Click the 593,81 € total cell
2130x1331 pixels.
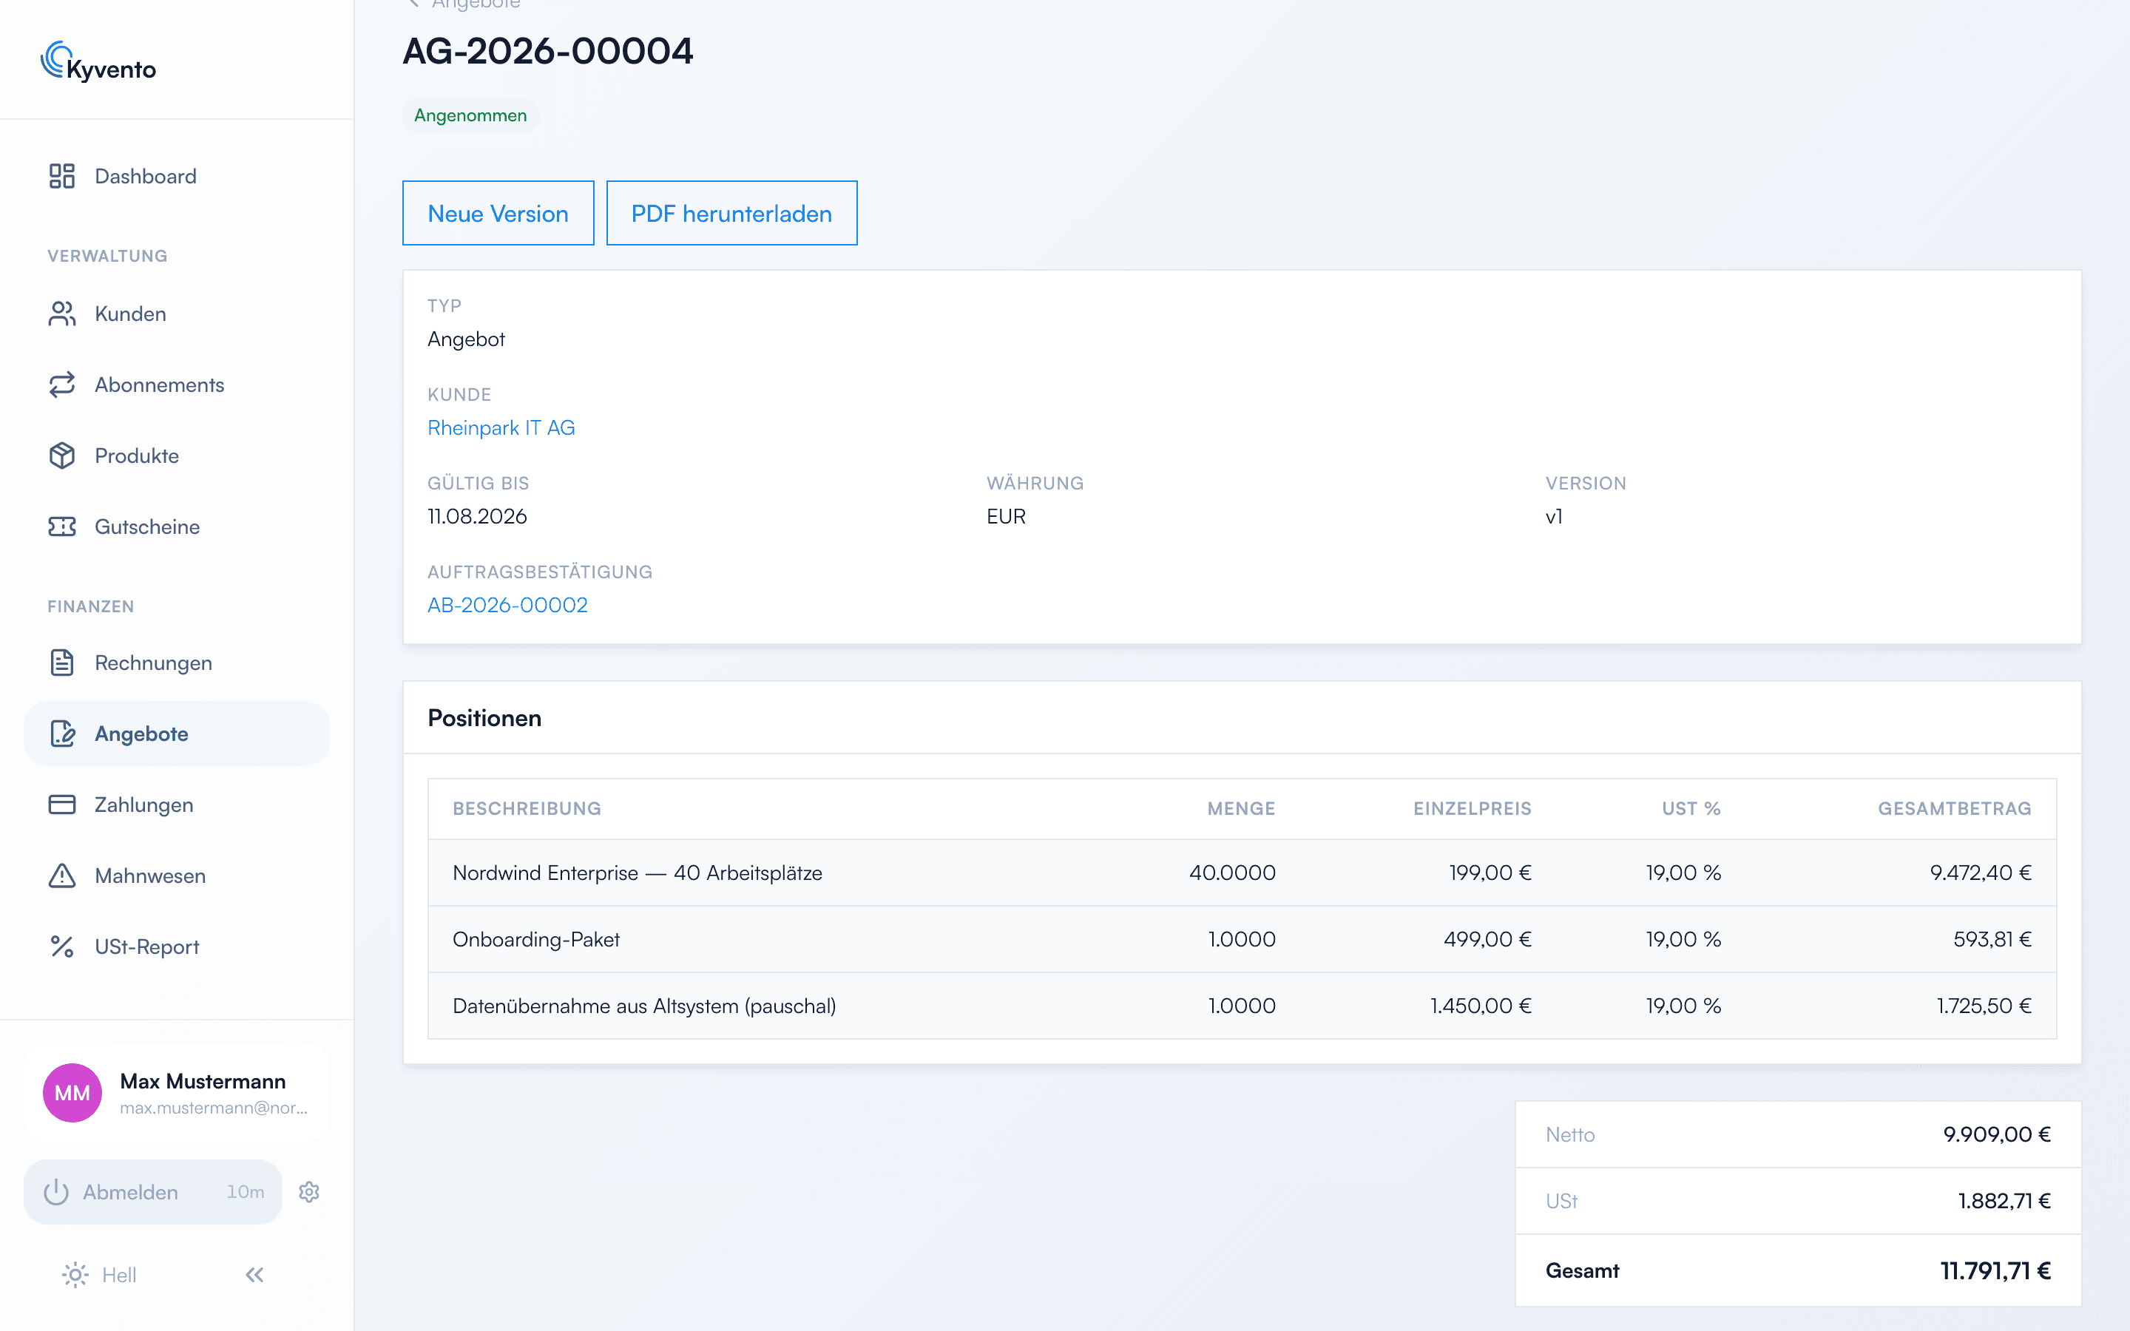point(1992,939)
